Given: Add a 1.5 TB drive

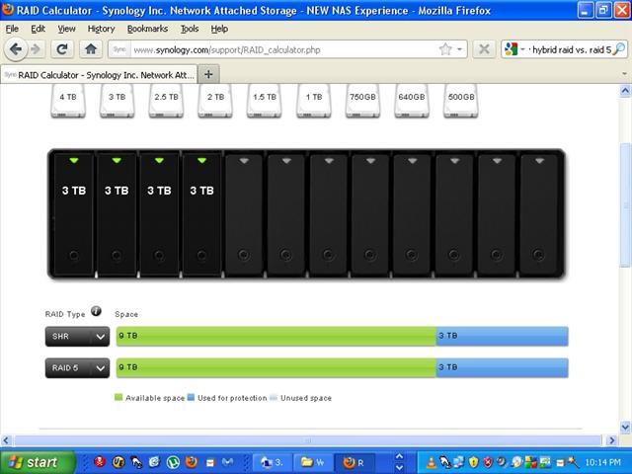Looking at the screenshot, I should click(265, 101).
